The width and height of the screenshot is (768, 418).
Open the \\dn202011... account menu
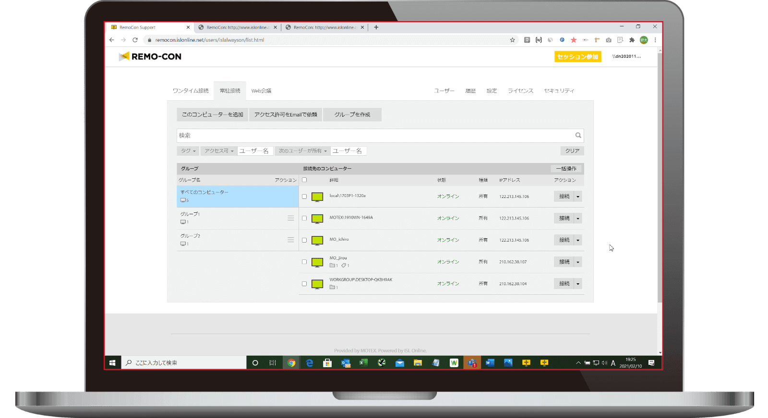tap(626, 57)
